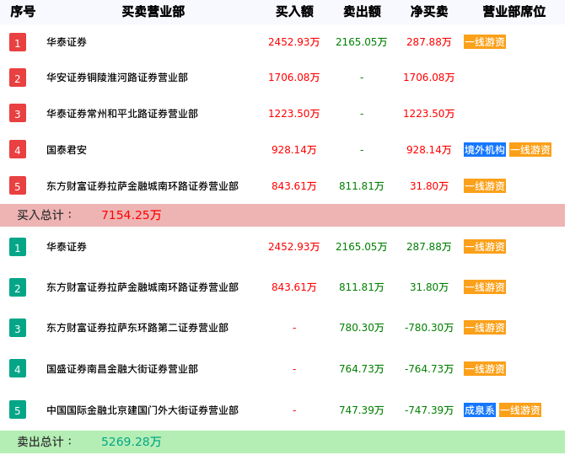Open 东方财富证券拉萨金融城南环路 in buy list
570x455 pixels.
[142, 186]
